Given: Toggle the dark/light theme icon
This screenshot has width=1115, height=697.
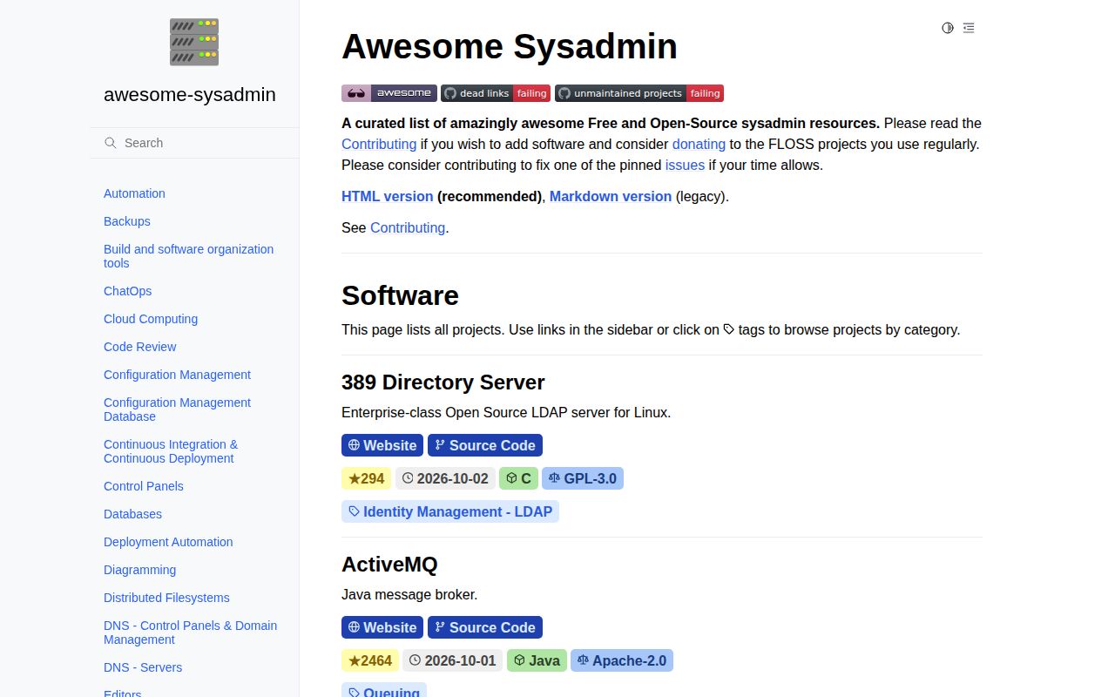Looking at the screenshot, I should pyautogui.click(x=948, y=28).
